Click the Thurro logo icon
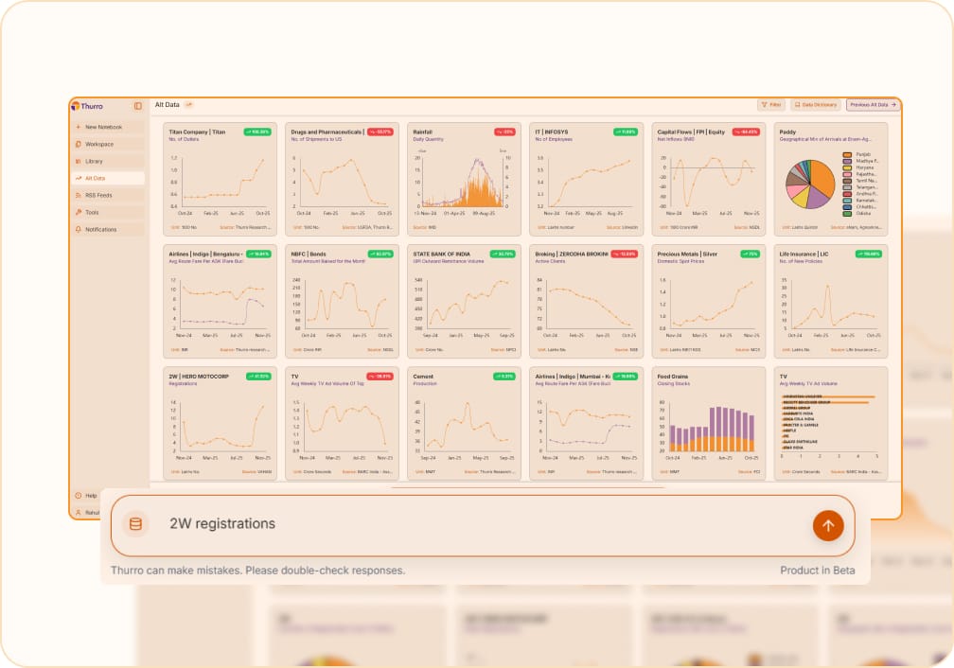The image size is (954, 668). tap(77, 106)
